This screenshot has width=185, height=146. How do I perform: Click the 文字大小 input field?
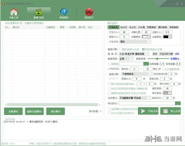pyautogui.click(x=124, y=32)
